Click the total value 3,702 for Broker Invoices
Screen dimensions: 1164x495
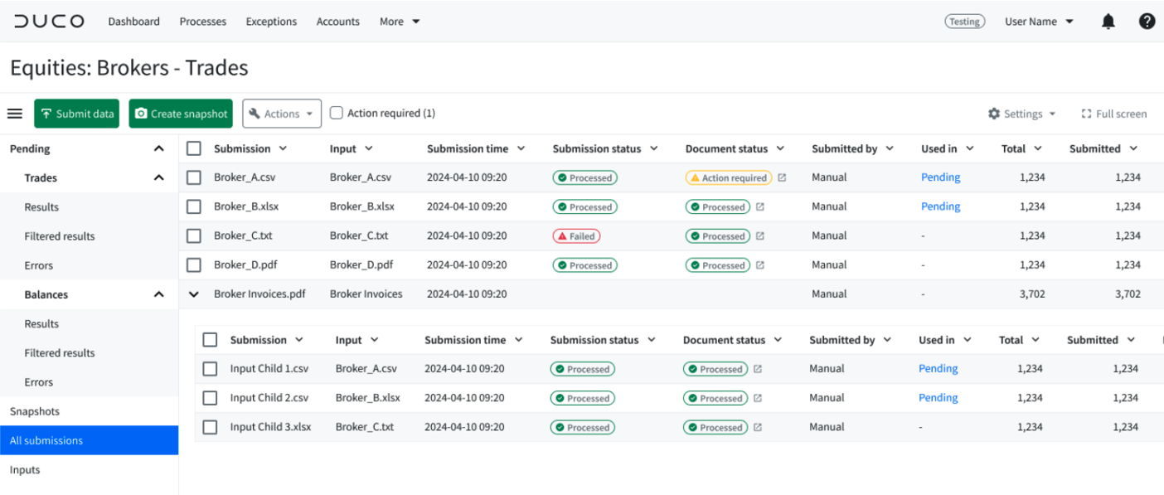(x=1031, y=294)
